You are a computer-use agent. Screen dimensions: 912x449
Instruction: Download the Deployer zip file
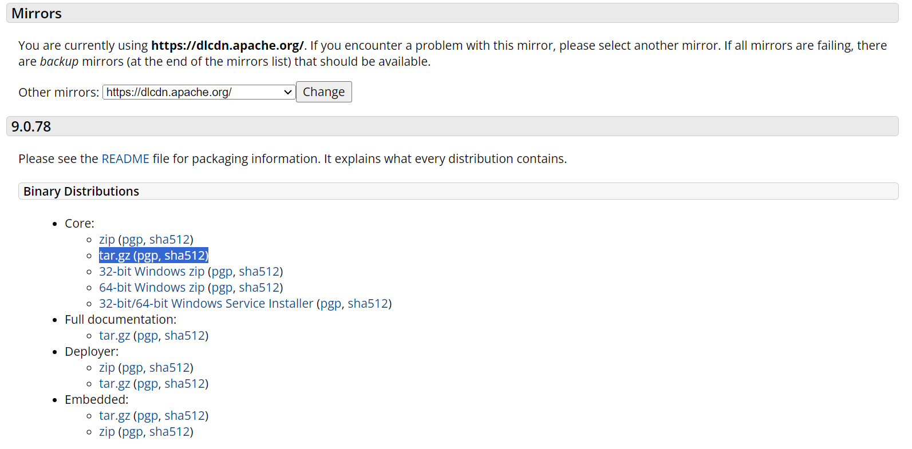click(x=107, y=368)
